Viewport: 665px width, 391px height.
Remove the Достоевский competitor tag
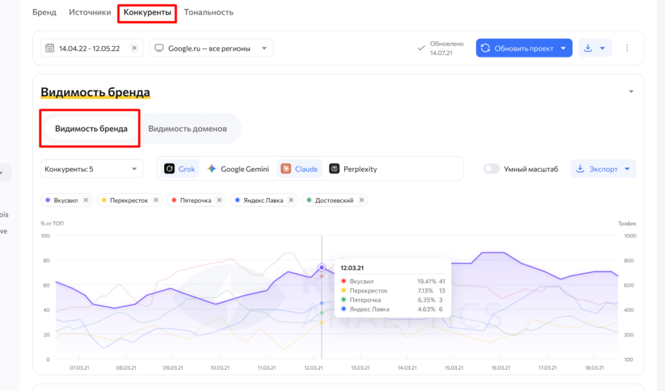coord(362,201)
